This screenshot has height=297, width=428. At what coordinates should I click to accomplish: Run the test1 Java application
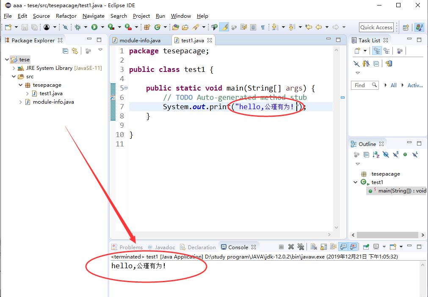[94, 27]
